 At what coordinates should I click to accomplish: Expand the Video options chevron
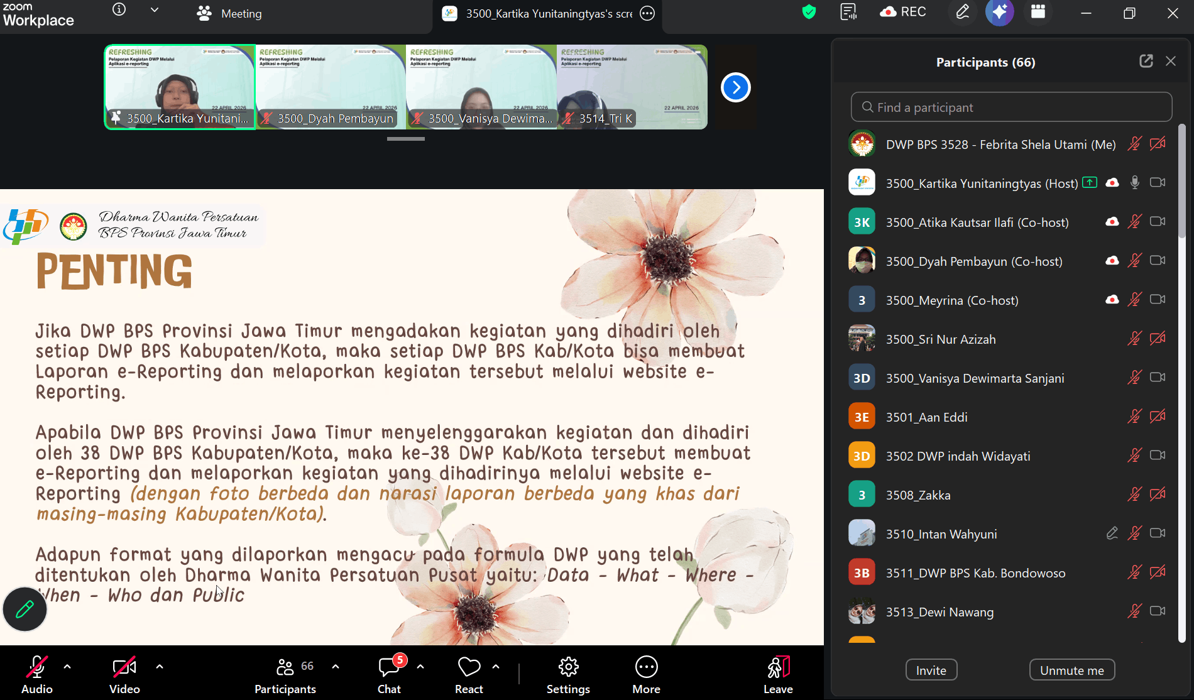tap(159, 667)
